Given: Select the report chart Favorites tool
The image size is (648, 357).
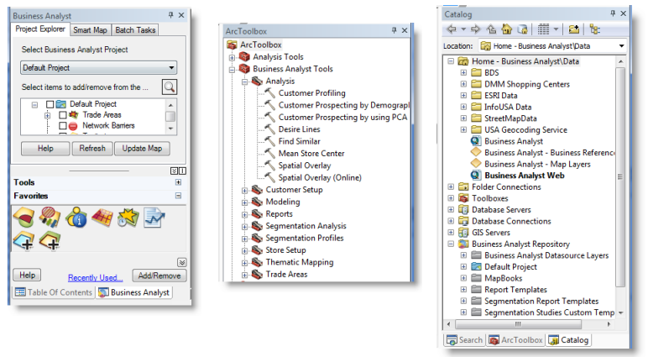Looking at the screenshot, I should pos(154,218).
